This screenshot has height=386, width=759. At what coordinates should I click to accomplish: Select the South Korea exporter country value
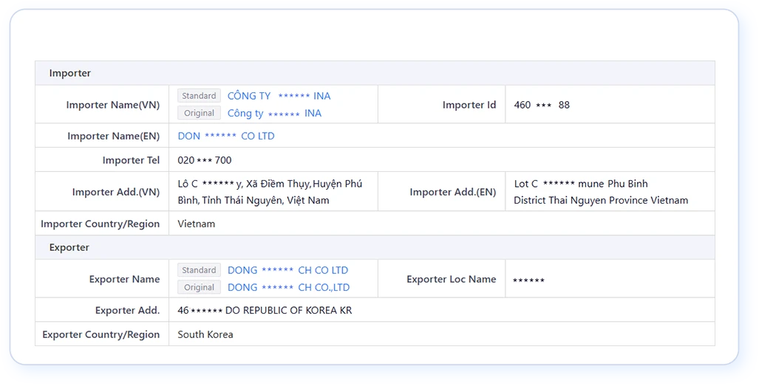[205, 334]
